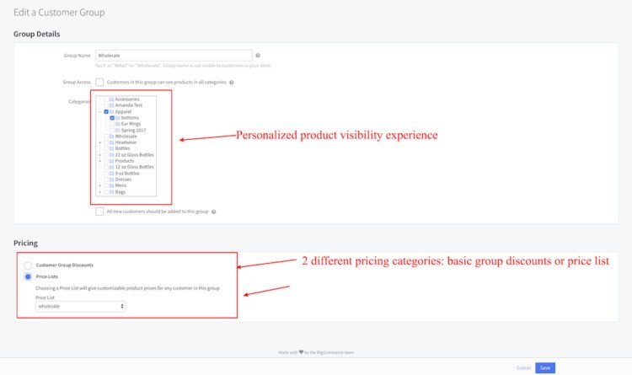The image size is (632, 375).
Task: Open the Price List wholesale dropdown
Action: tap(80, 307)
